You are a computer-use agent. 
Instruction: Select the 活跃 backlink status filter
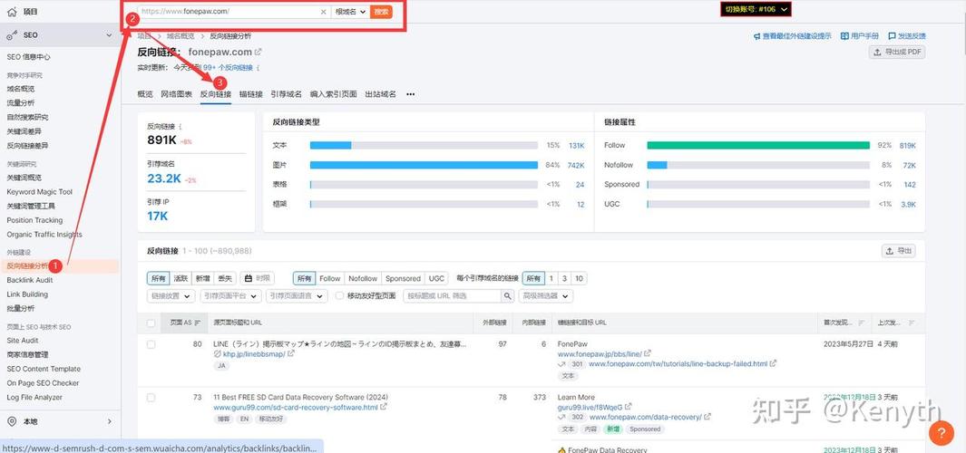pyautogui.click(x=181, y=278)
